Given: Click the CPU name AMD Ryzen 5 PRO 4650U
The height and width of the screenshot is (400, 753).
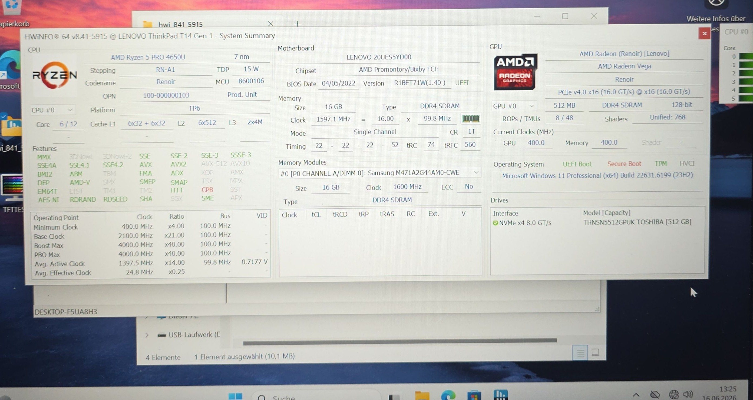Looking at the screenshot, I should pos(148,57).
